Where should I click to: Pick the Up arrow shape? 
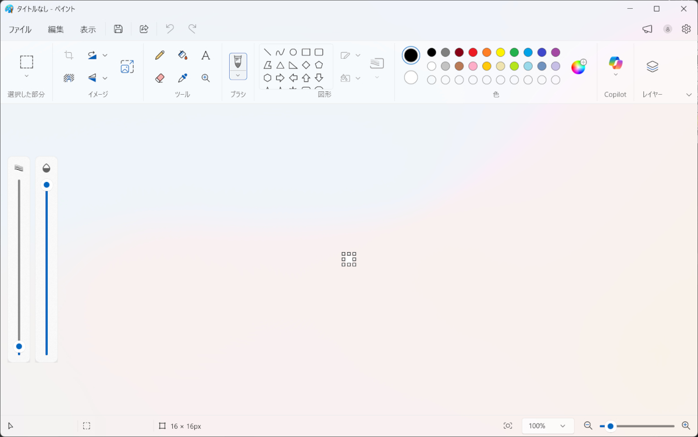[306, 78]
